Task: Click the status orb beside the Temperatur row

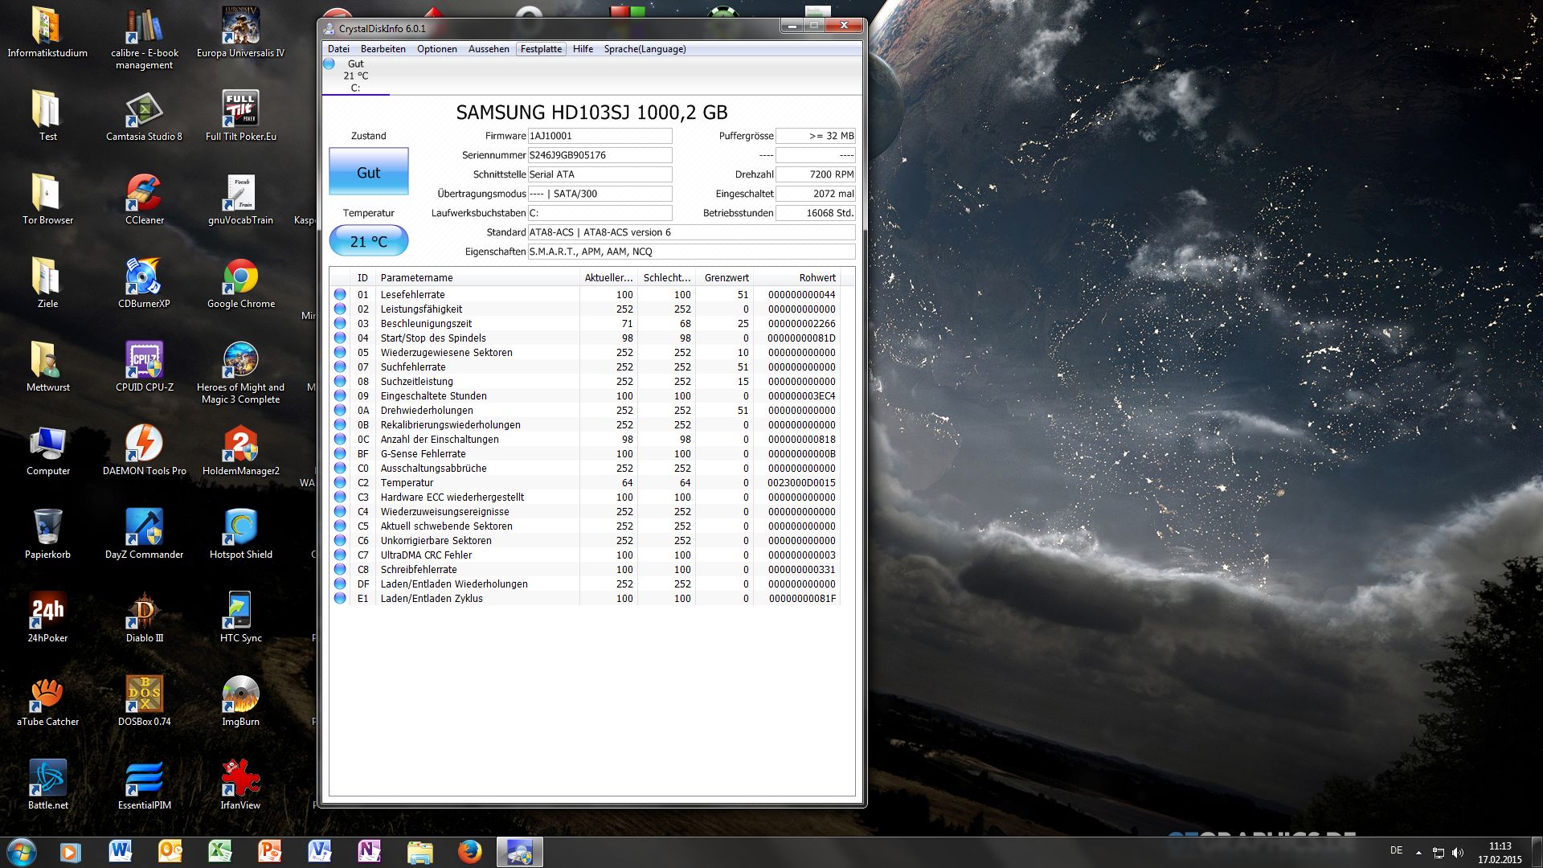Action: [x=340, y=483]
